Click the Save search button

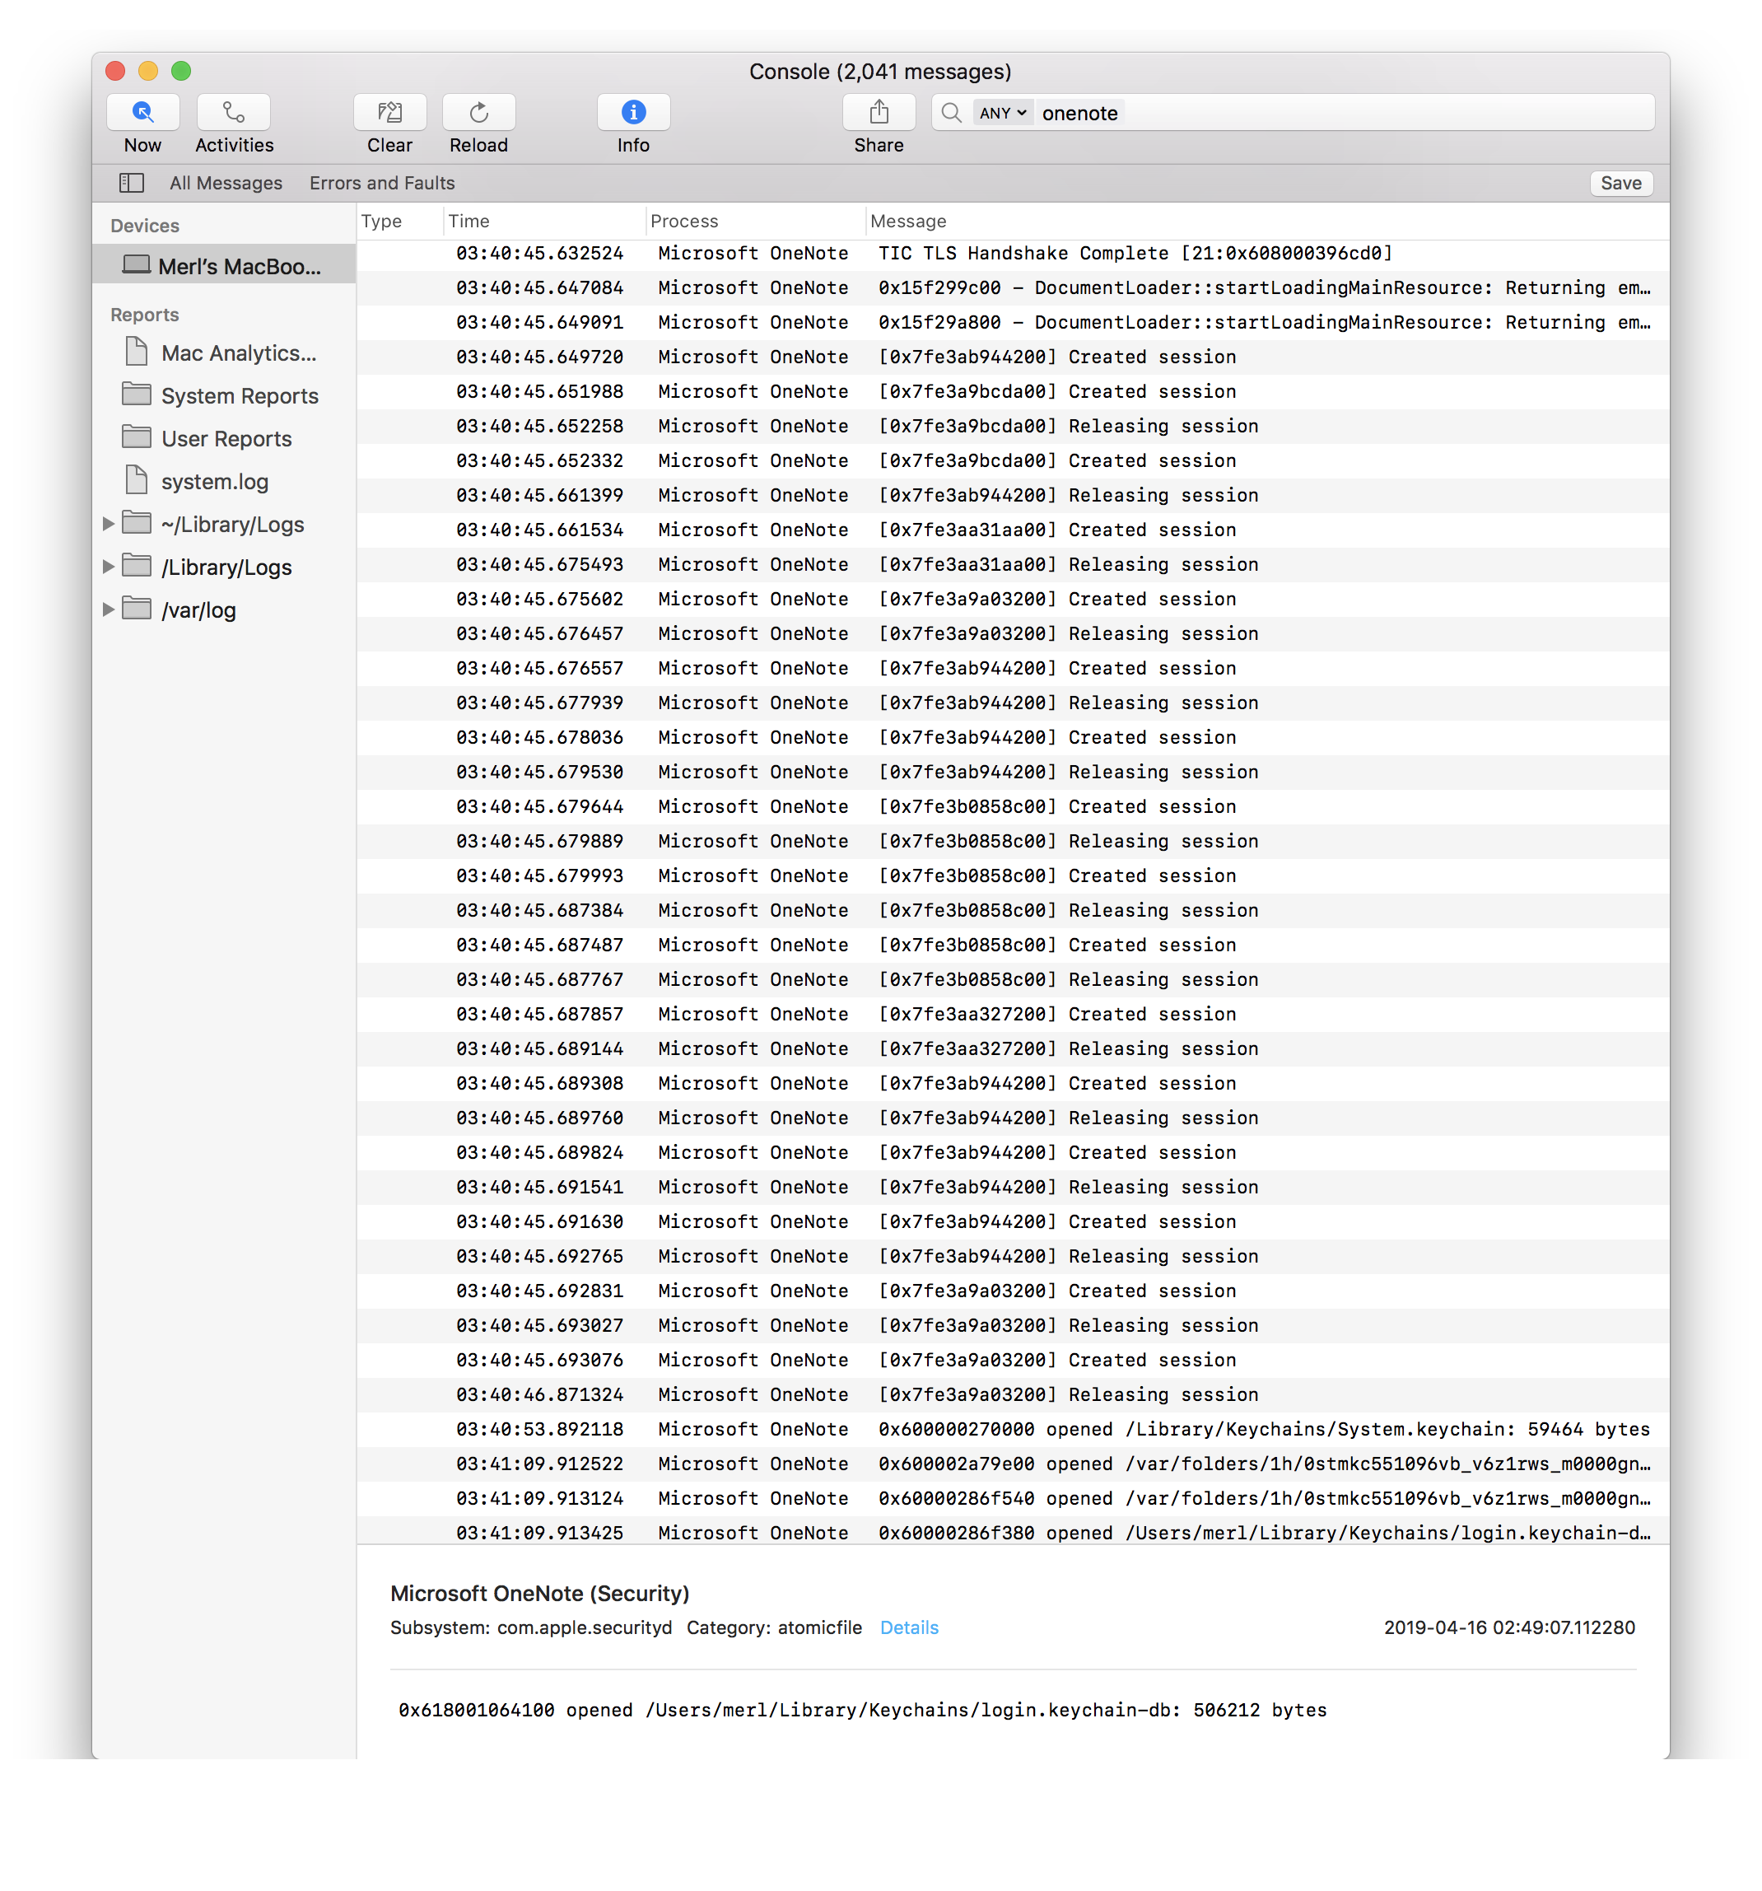(1620, 183)
